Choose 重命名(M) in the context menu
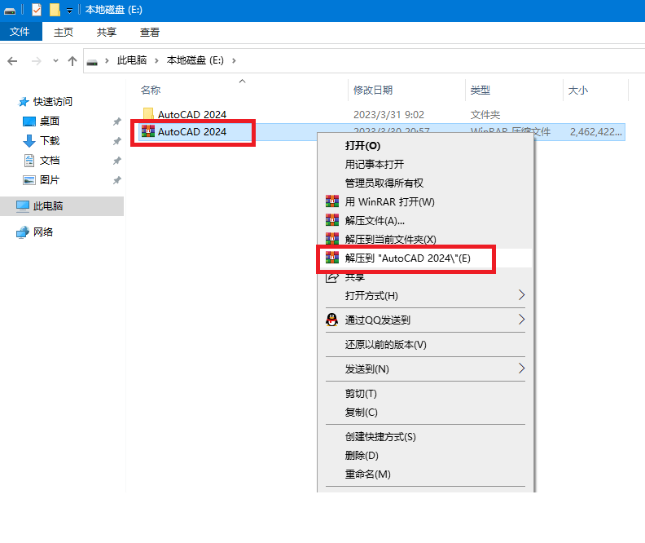 tap(426, 475)
